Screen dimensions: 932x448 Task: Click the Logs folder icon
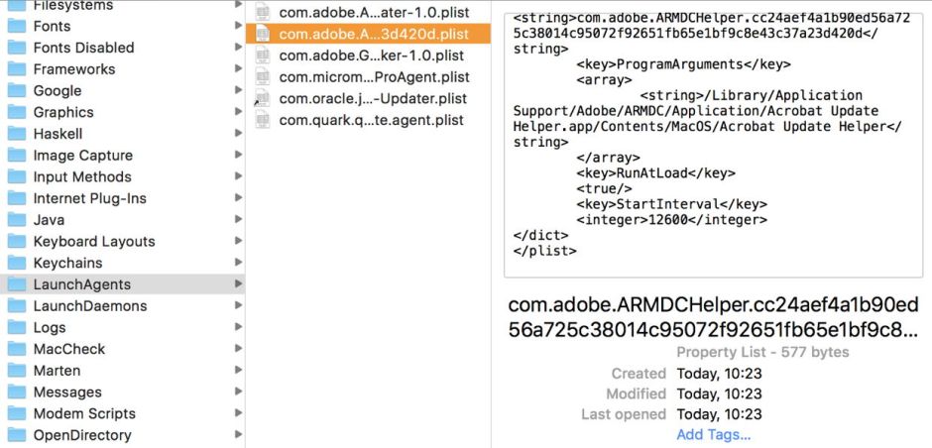16,327
